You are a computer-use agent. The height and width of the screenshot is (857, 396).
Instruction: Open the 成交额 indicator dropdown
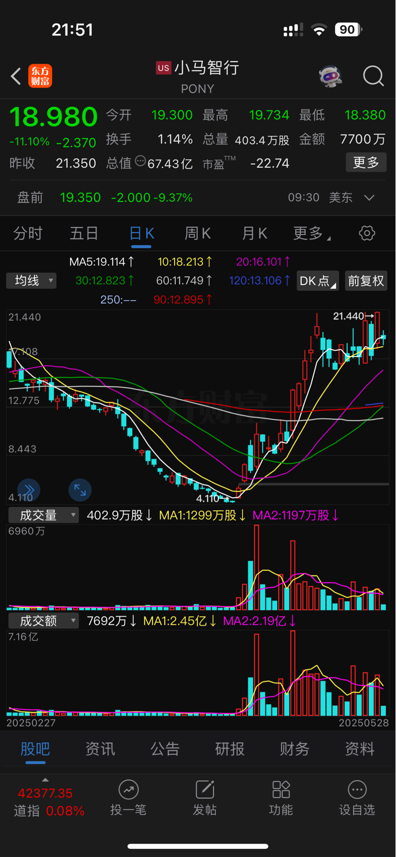(43, 621)
